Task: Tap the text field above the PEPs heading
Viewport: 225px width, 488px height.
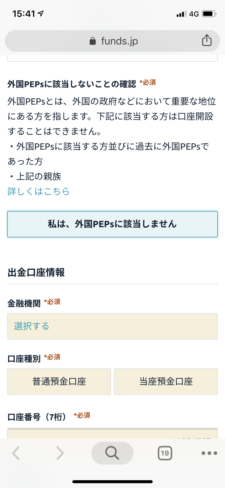Action: (x=112, y=58)
